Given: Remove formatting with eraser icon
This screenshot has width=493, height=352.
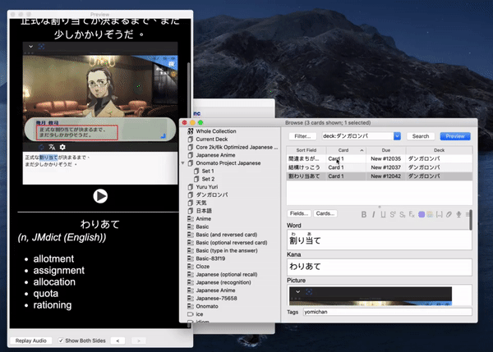Looking at the screenshot, I should click(412, 214).
